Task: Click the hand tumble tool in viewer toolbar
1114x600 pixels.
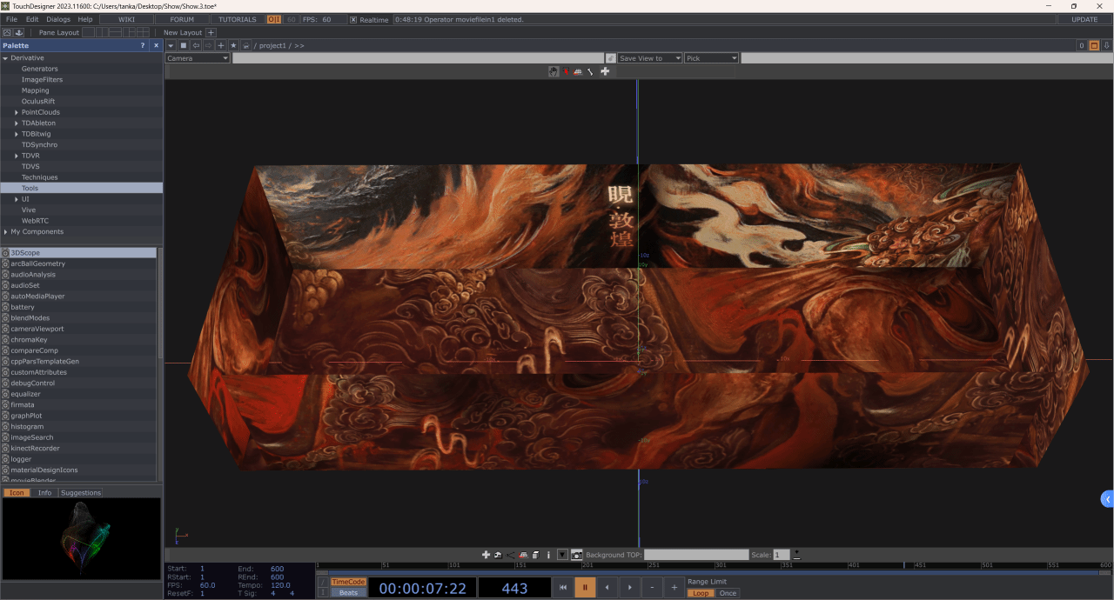Action: point(554,71)
